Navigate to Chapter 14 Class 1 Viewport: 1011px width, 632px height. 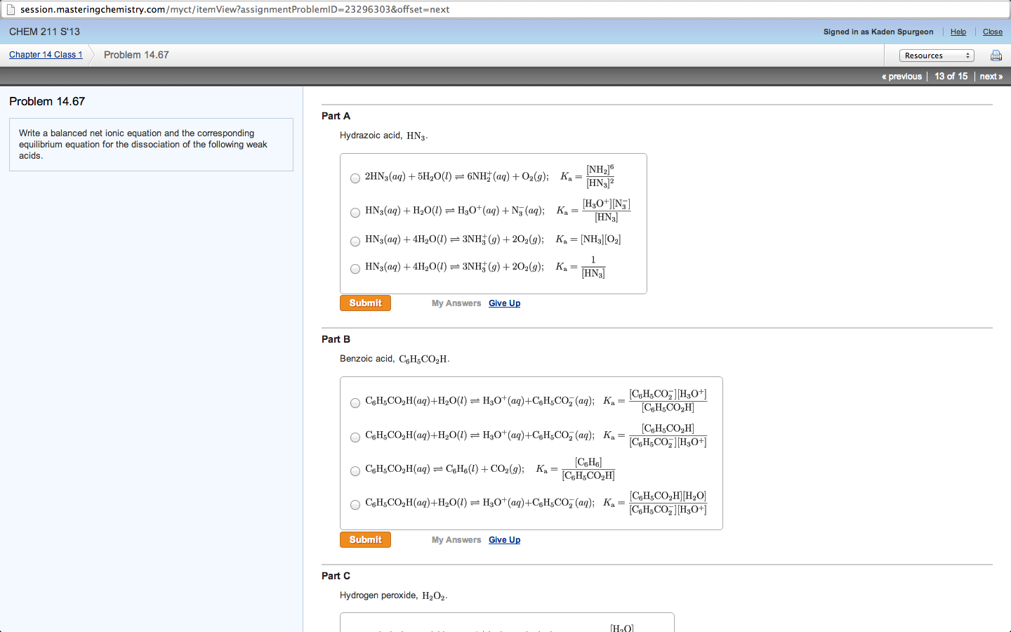click(x=45, y=54)
